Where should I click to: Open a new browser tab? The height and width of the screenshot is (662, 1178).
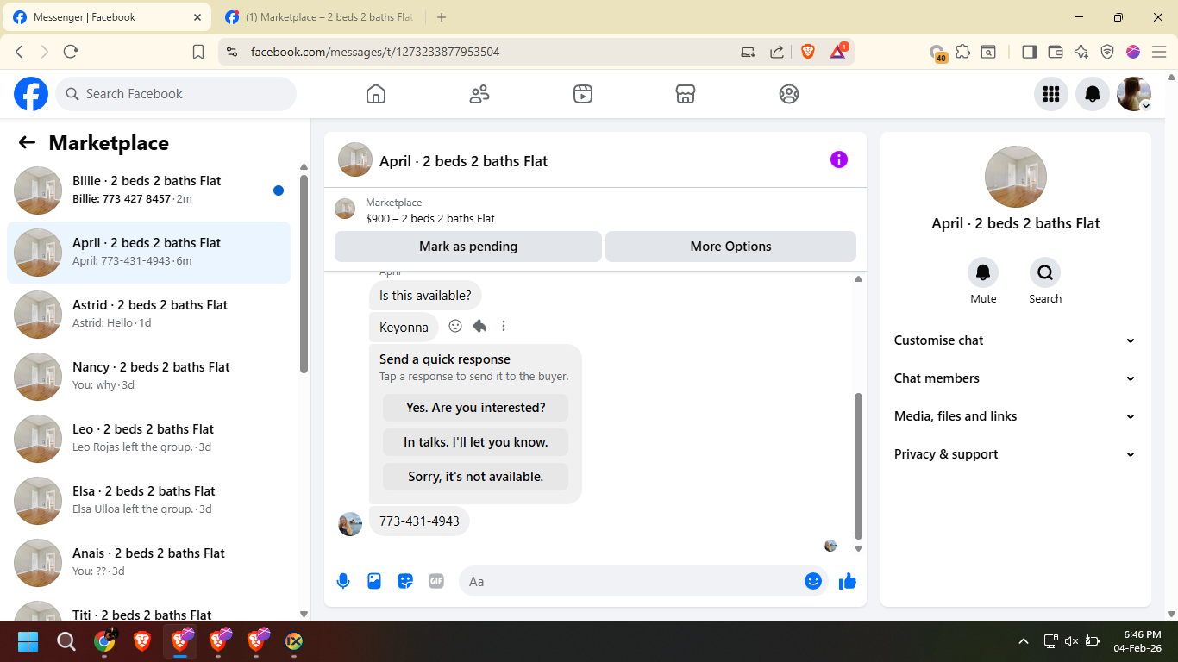click(442, 17)
